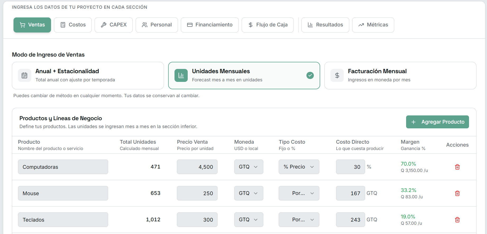
Task: Open the Métricas tab
Action: (373, 25)
